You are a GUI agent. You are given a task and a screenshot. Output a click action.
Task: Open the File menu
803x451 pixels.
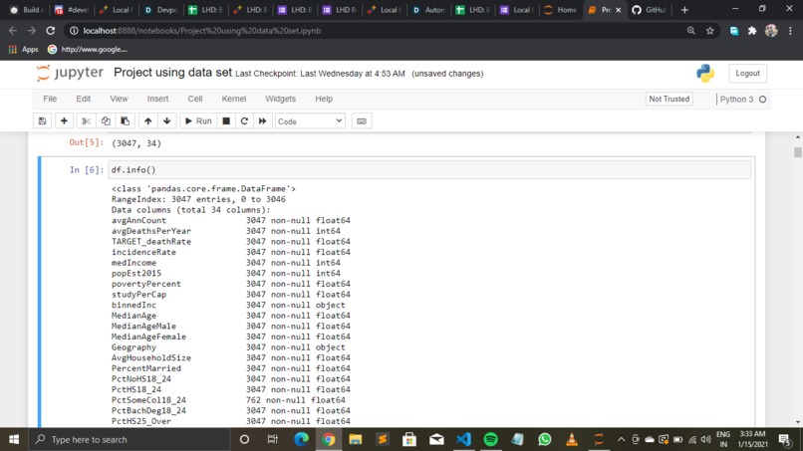pyautogui.click(x=50, y=99)
